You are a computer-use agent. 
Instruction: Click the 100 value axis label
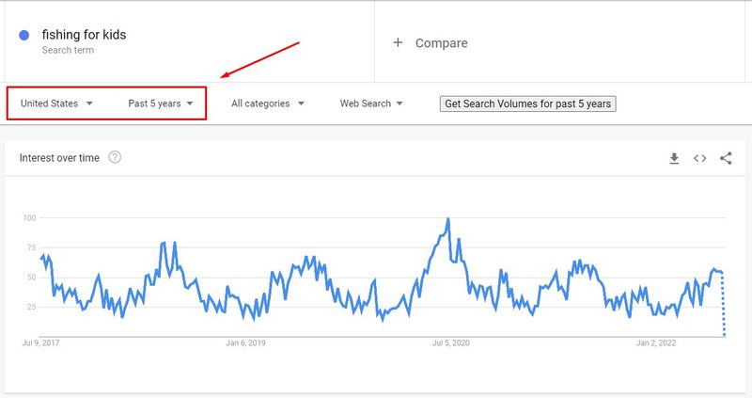point(30,218)
